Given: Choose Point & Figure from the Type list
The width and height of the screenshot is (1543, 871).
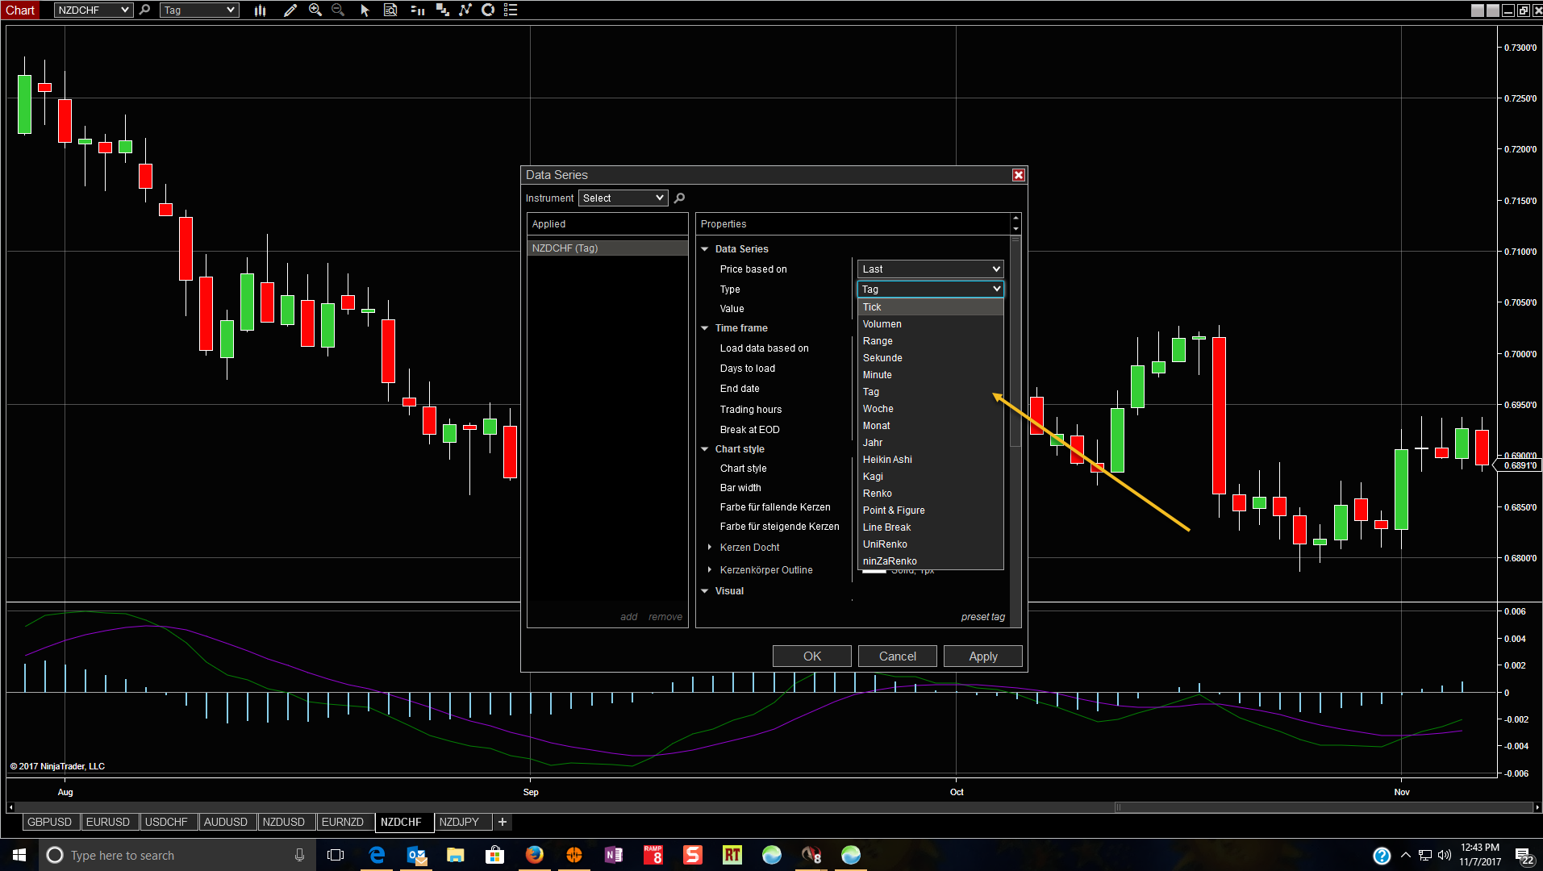Looking at the screenshot, I should click(930, 511).
